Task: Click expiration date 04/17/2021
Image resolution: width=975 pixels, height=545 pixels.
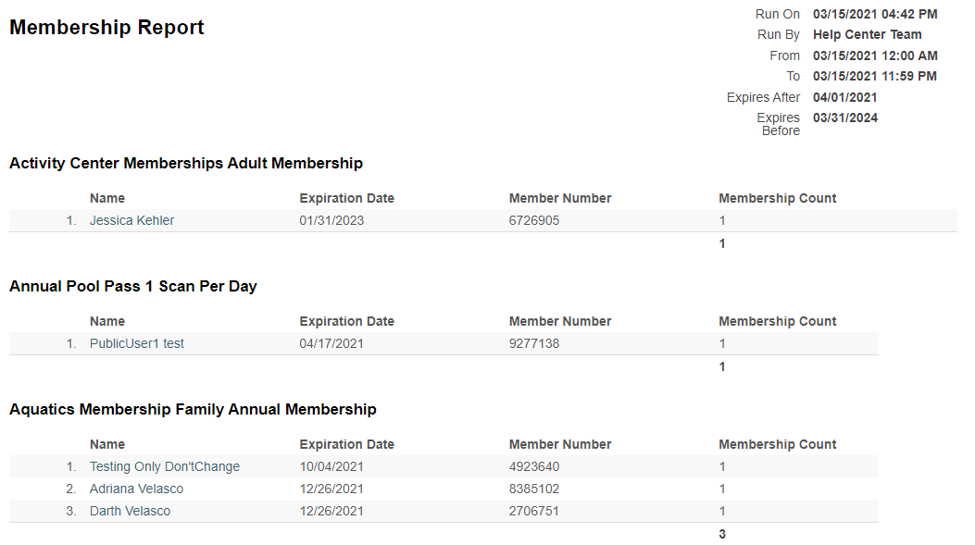Action: click(331, 343)
